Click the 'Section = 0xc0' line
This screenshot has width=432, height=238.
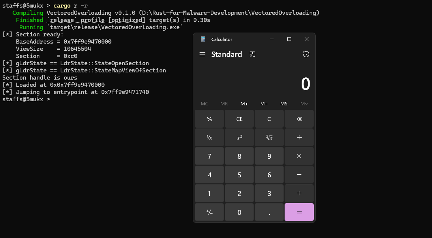pos(47,56)
